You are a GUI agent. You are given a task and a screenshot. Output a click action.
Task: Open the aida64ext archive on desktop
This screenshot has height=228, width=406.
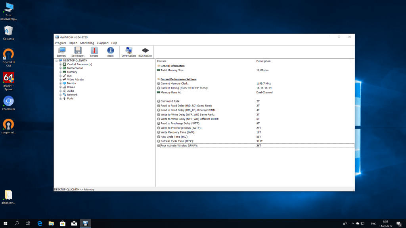coord(9,197)
